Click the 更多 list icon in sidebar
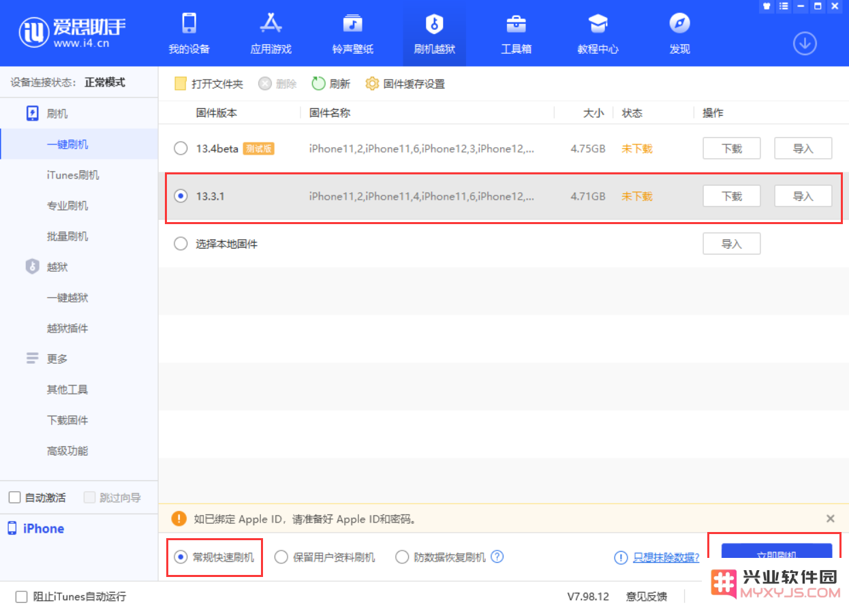The height and width of the screenshot is (609, 849). tap(33, 358)
